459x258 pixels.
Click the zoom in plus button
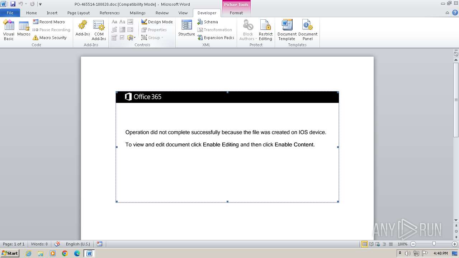[x=455, y=244]
